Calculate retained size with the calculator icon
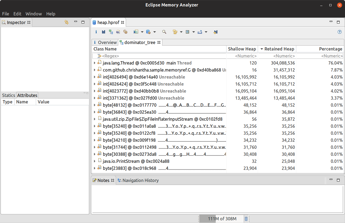The width and height of the screenshot is (345, 223). 187,32
